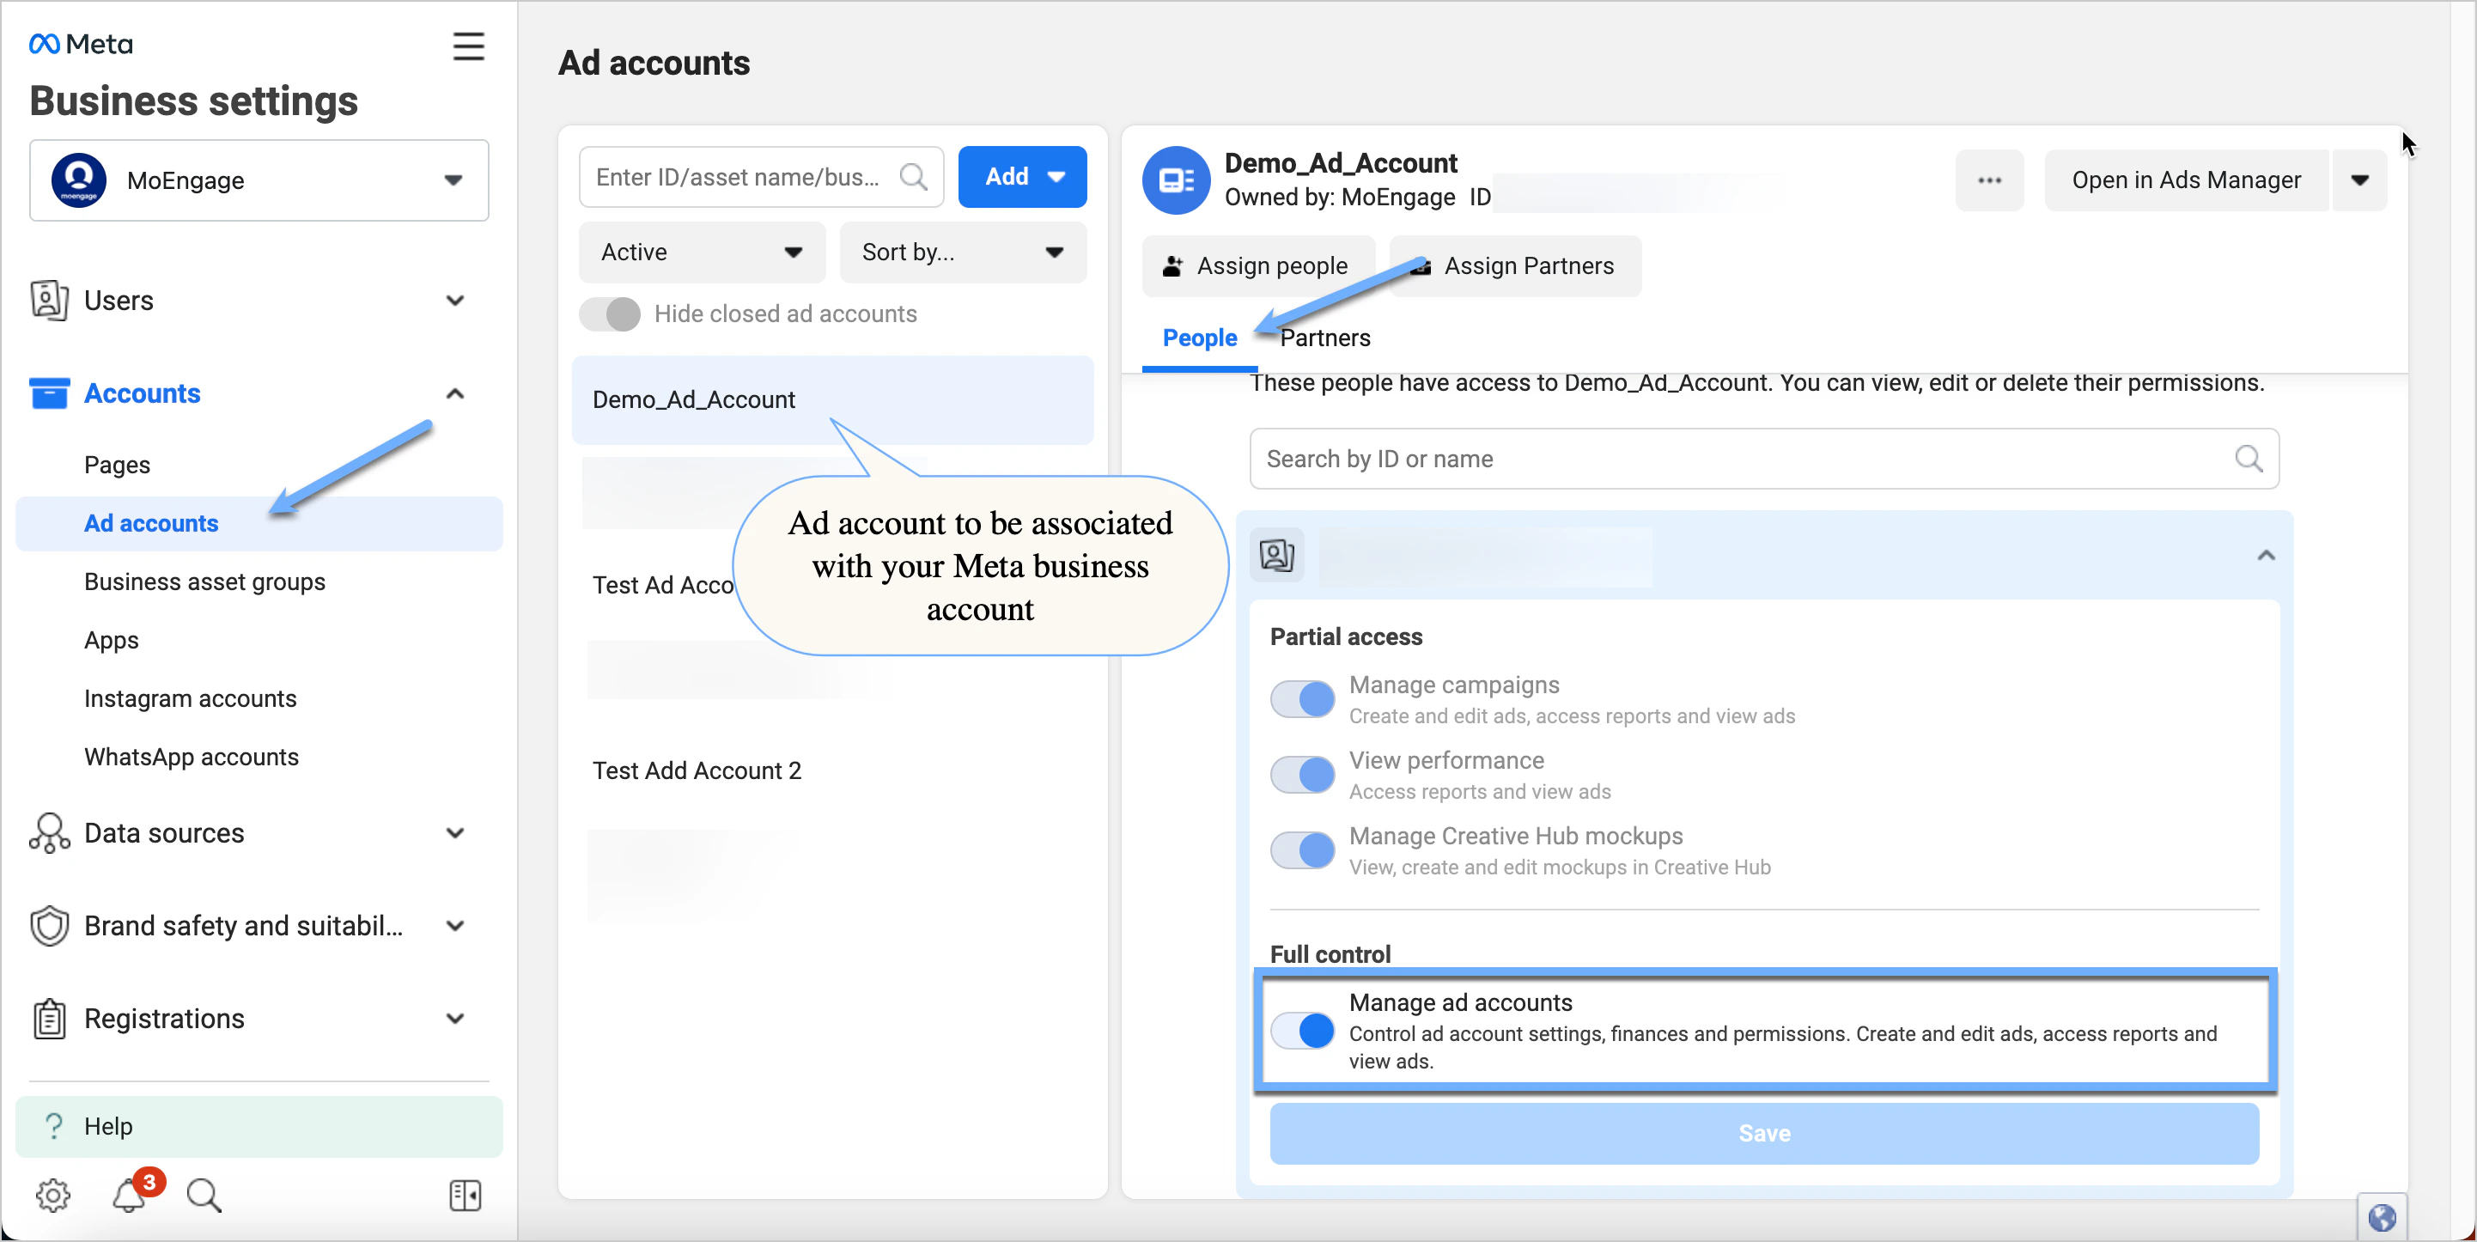This screenshot has height=1242, width=2477.
Task: Open the notifications bell icon
Action: 130,1195
